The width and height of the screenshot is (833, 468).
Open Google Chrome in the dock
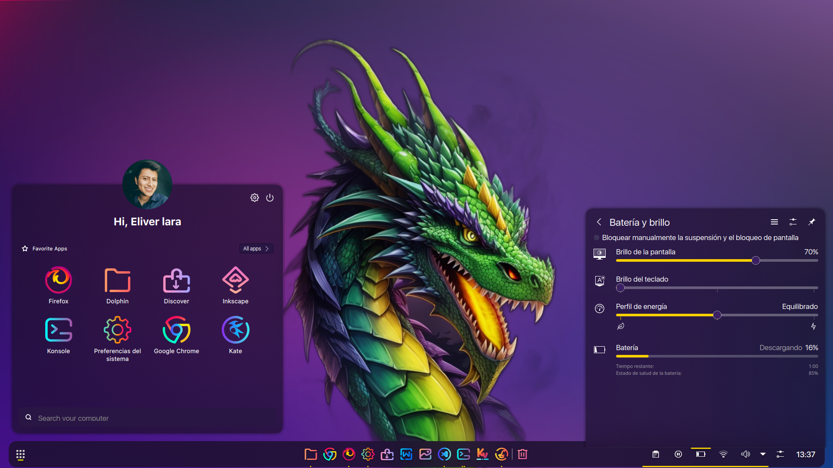tap(330, 454)
